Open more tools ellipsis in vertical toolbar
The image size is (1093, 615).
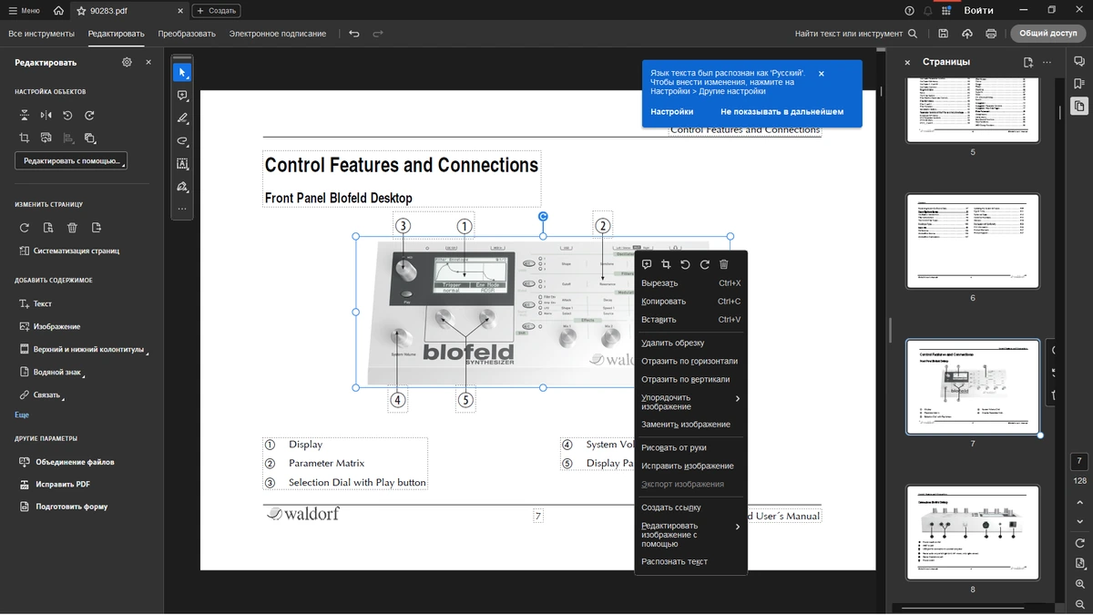pos(182,209)
